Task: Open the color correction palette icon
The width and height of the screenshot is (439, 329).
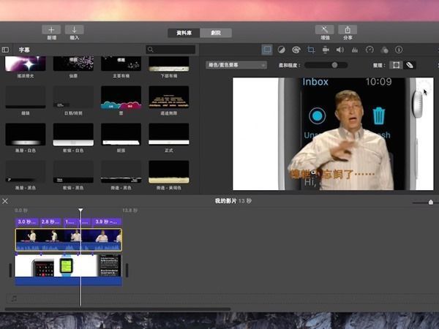Action: [x=296, y=50]
